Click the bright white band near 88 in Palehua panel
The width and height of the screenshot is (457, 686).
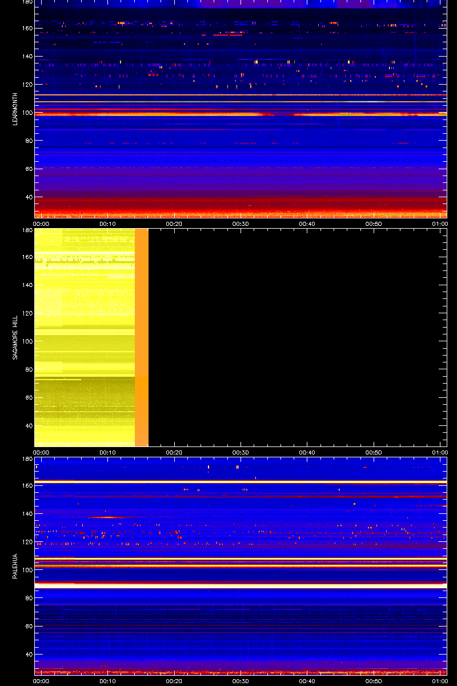pyautogui.click(x=240, y=586)
